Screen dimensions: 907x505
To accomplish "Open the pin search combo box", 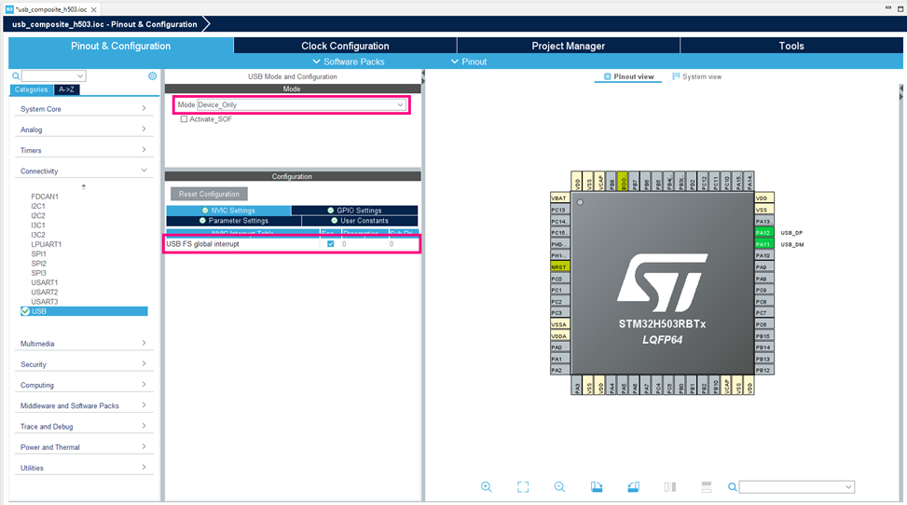I will [796, 487].
